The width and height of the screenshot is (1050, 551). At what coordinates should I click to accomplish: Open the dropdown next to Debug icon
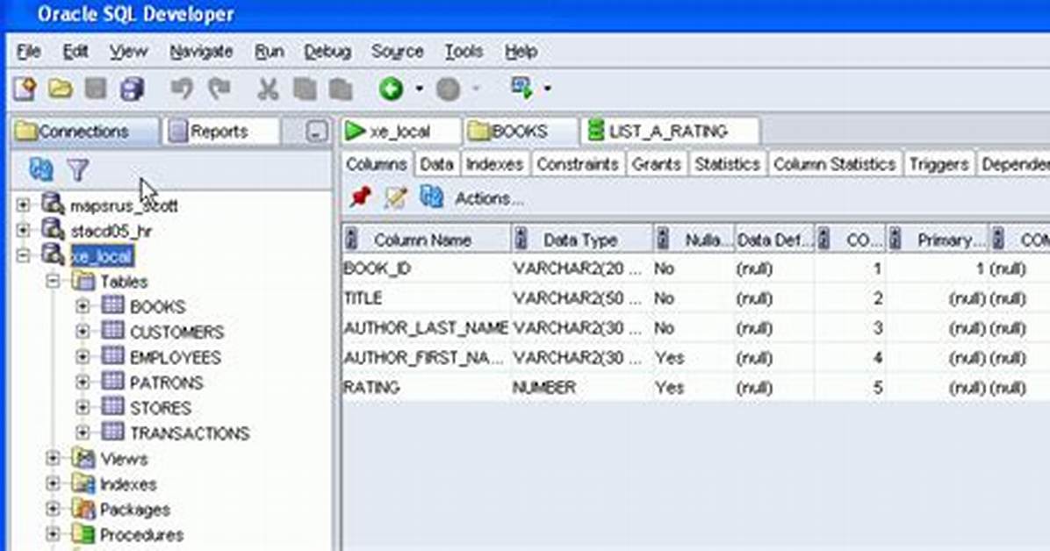476,89
